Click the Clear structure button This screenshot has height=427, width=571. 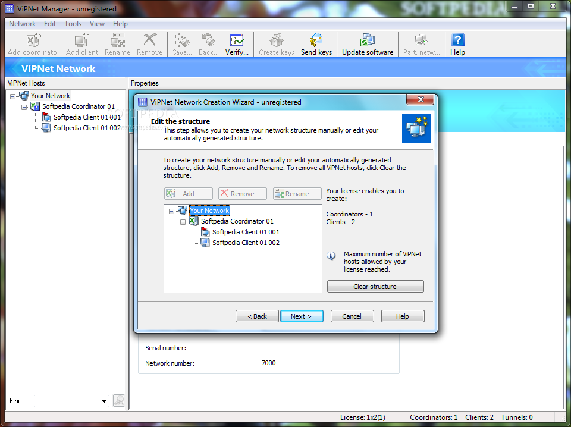point(375,287)
